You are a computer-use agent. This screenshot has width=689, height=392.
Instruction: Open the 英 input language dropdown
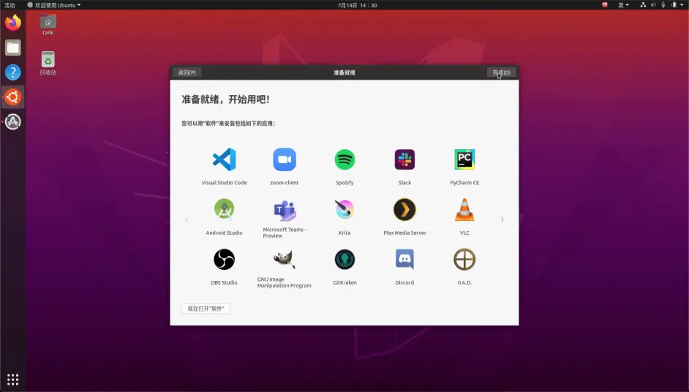point(623,5)
